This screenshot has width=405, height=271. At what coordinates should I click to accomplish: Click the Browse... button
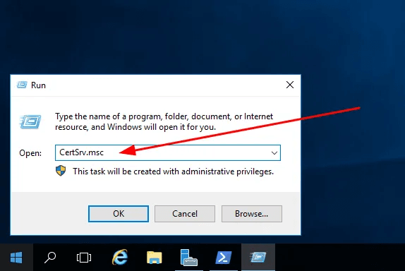pos(252,214)
